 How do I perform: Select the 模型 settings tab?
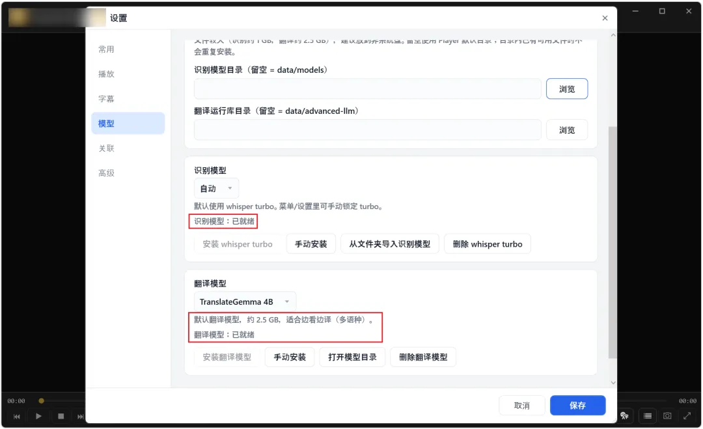pyautogui.click(x=128, y=123)
